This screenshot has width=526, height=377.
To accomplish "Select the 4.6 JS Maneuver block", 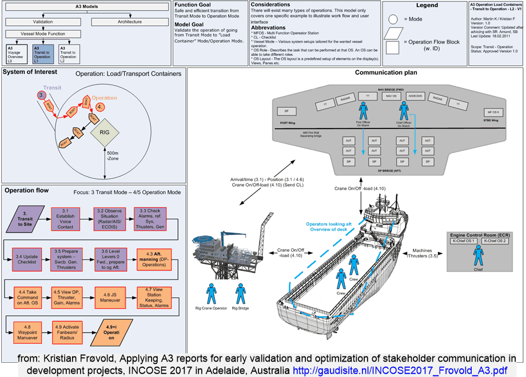I will tap(110, 298).
